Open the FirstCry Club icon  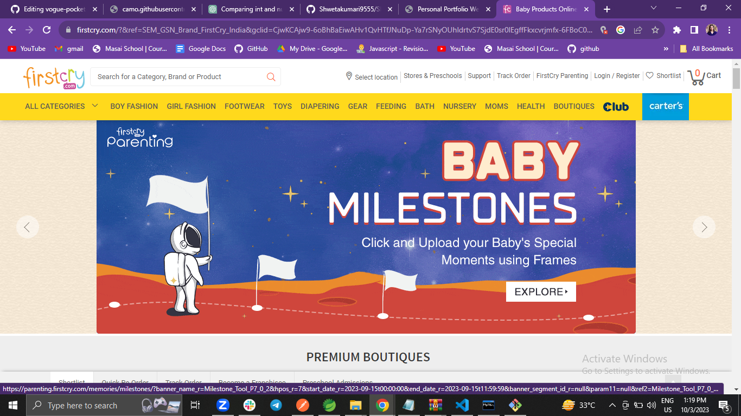click(x=616, y=107)
